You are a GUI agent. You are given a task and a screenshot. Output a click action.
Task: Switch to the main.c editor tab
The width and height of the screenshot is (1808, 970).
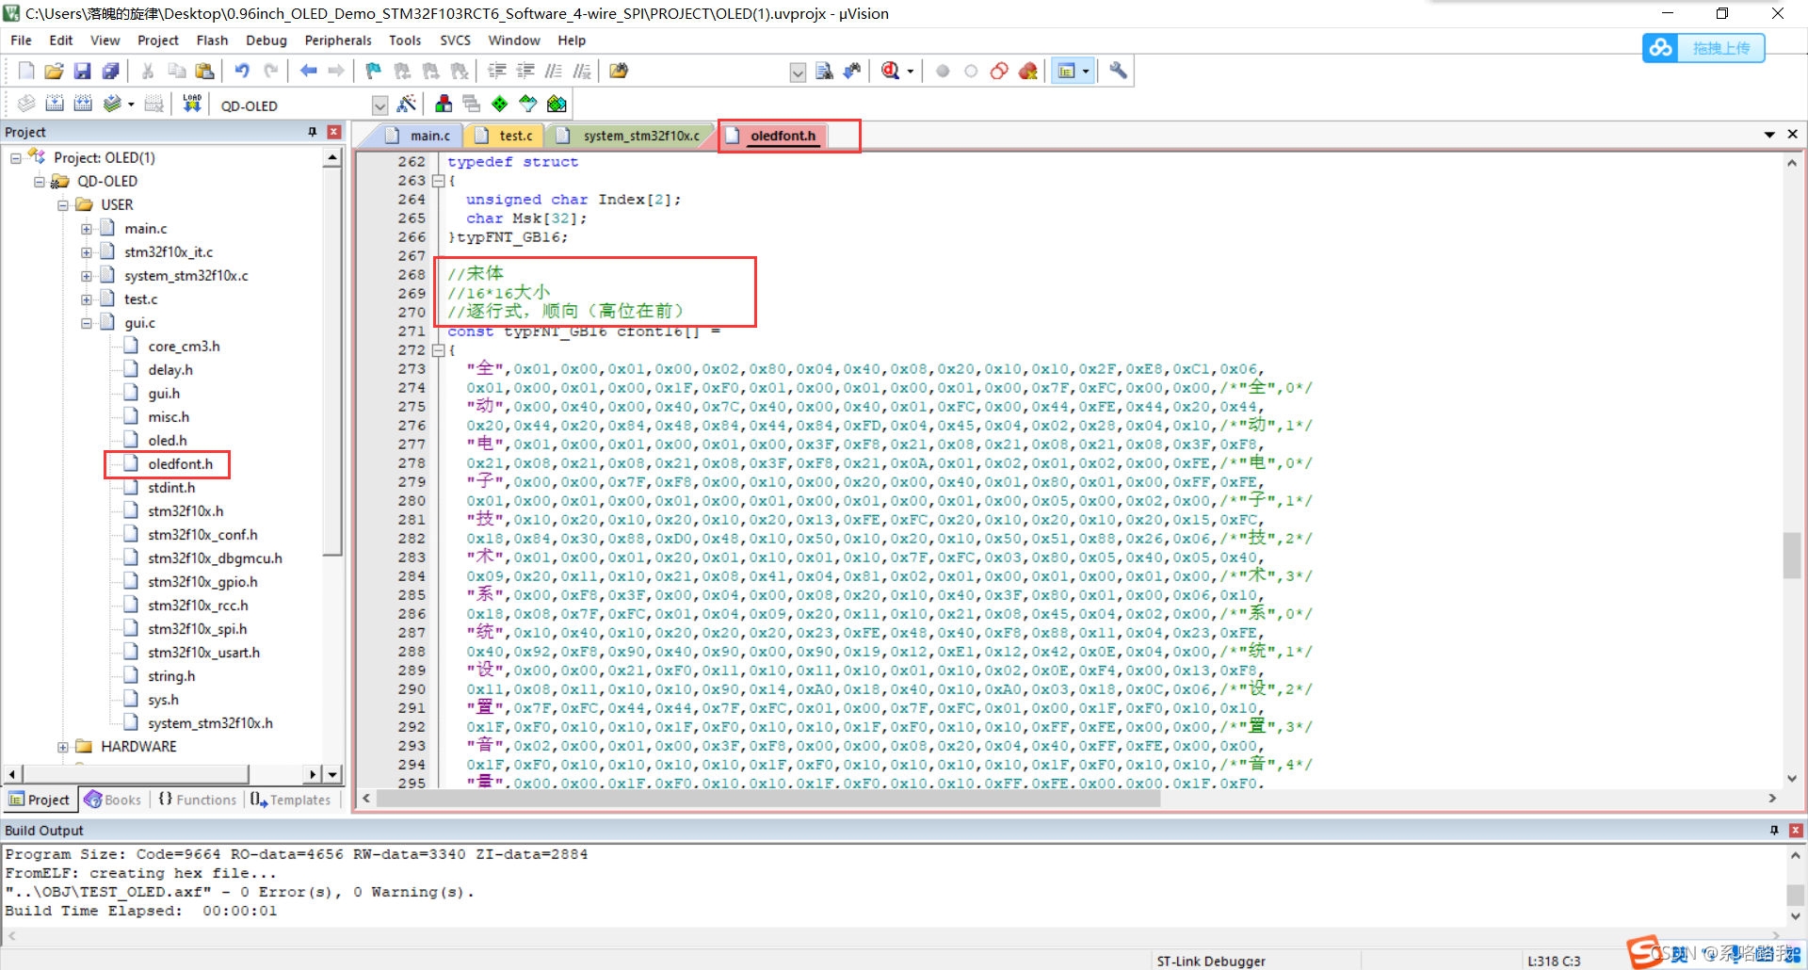tap(420, 136)
